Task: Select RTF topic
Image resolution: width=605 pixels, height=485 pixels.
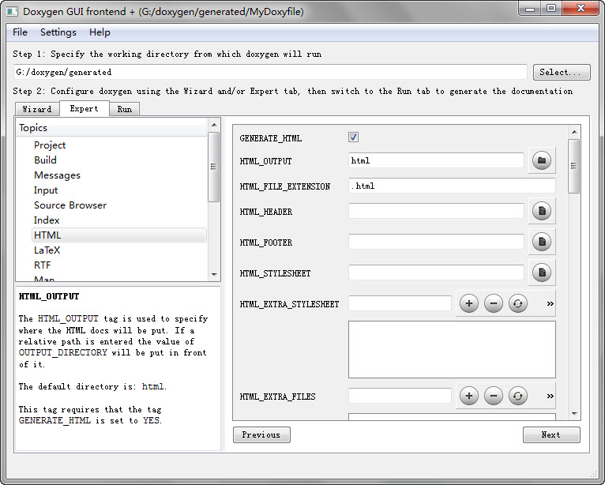Action: click(43, 265)
